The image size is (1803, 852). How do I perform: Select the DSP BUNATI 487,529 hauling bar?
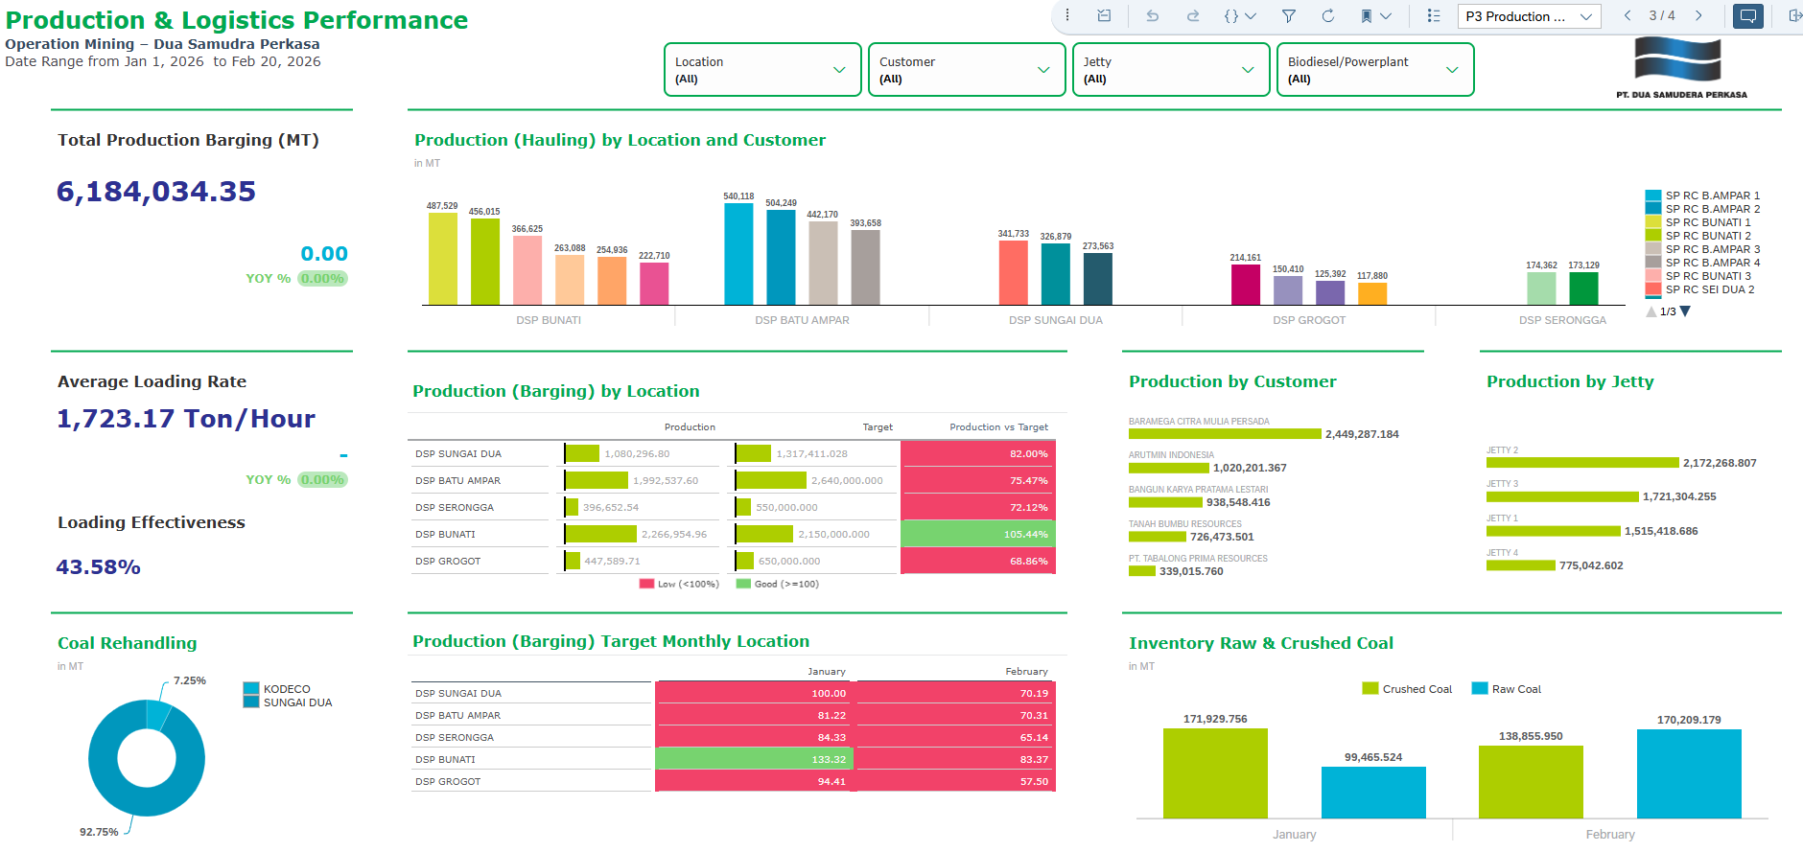(x=443, y=259)
